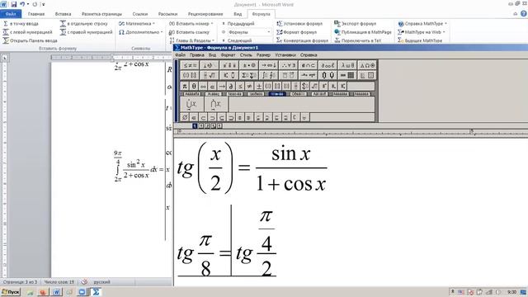Open arrow symbols palette in MathType
Viewport: 528px width, 297px height.
(269, 65)
